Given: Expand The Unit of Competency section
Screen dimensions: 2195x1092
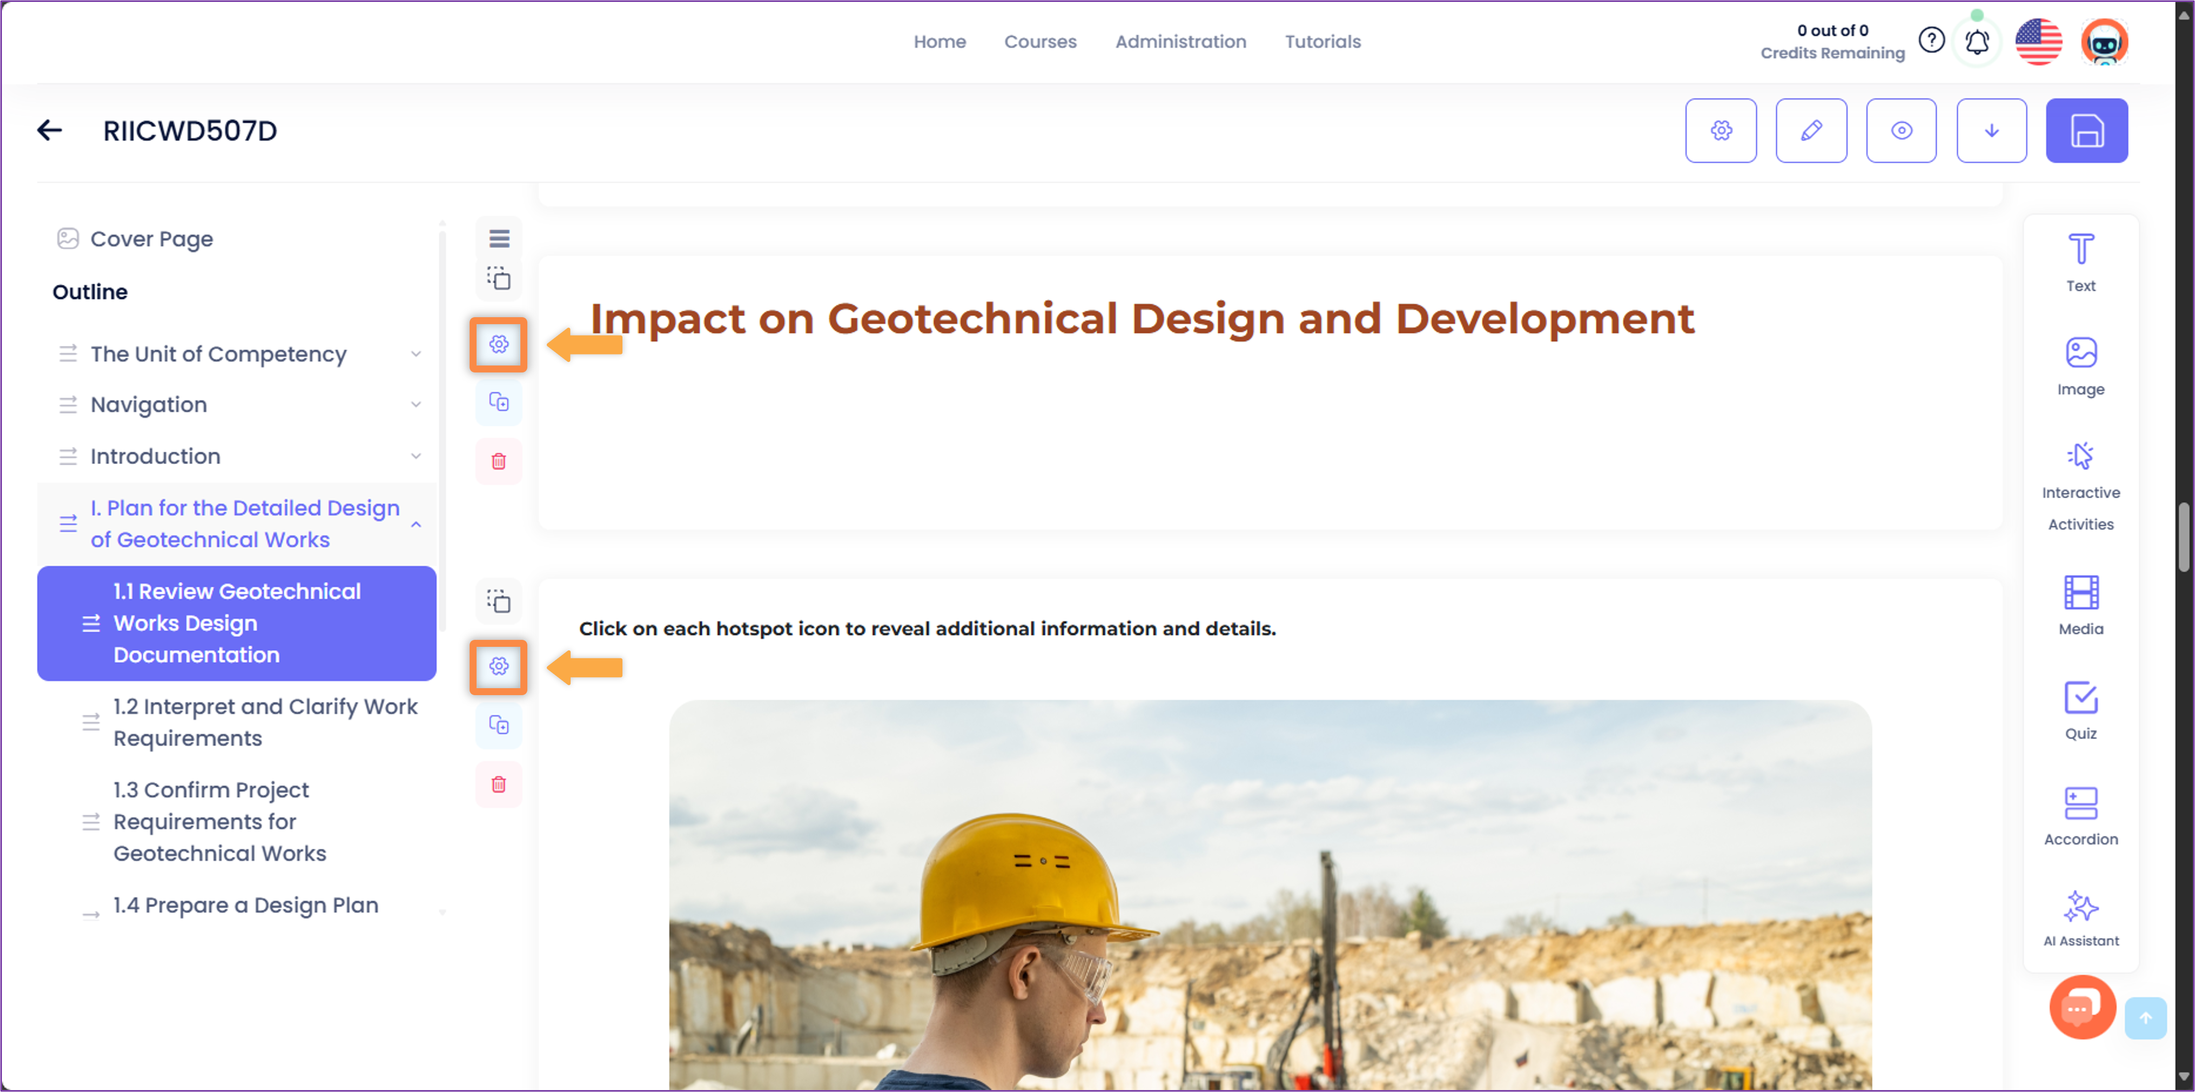Looking at the screenshot, I should click(x=416, y=355).
